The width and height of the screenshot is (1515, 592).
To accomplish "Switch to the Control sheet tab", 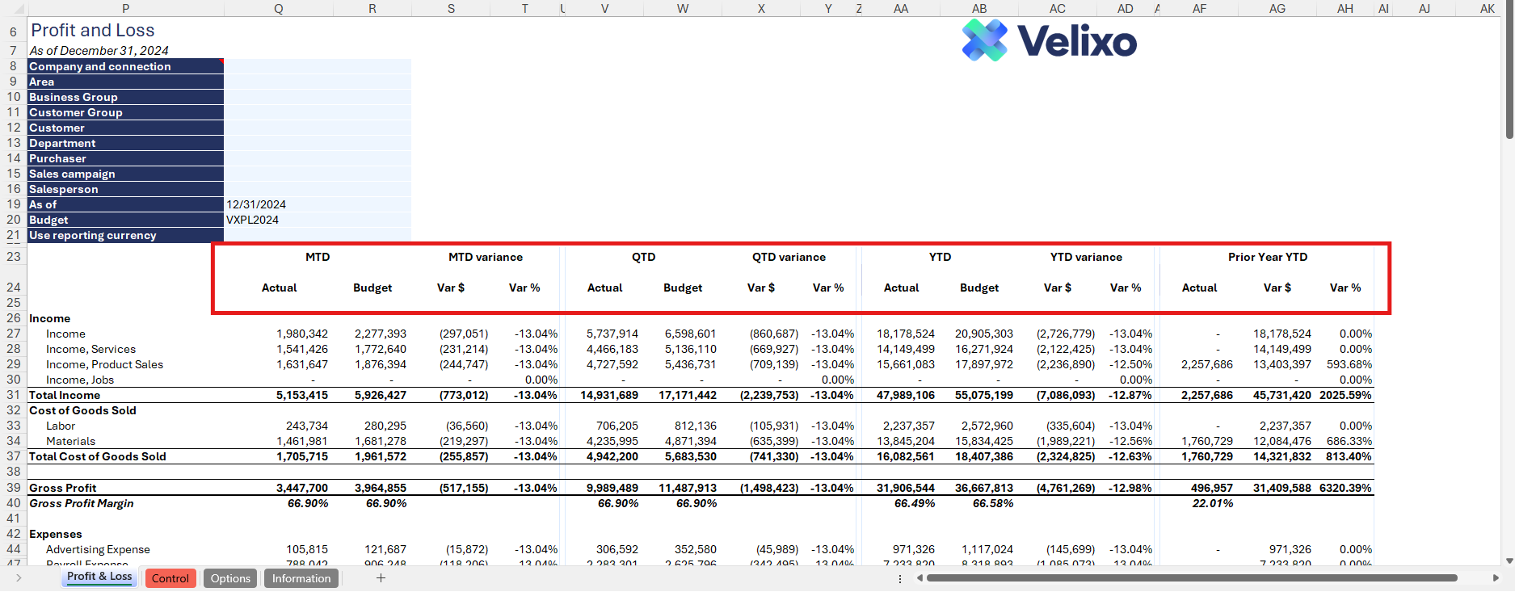I will pos(170,578).
